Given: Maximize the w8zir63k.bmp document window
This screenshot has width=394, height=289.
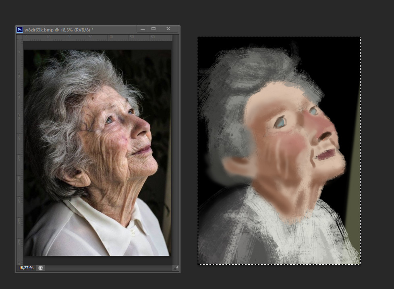Looking at the screenshot, I should pos(153,29).
